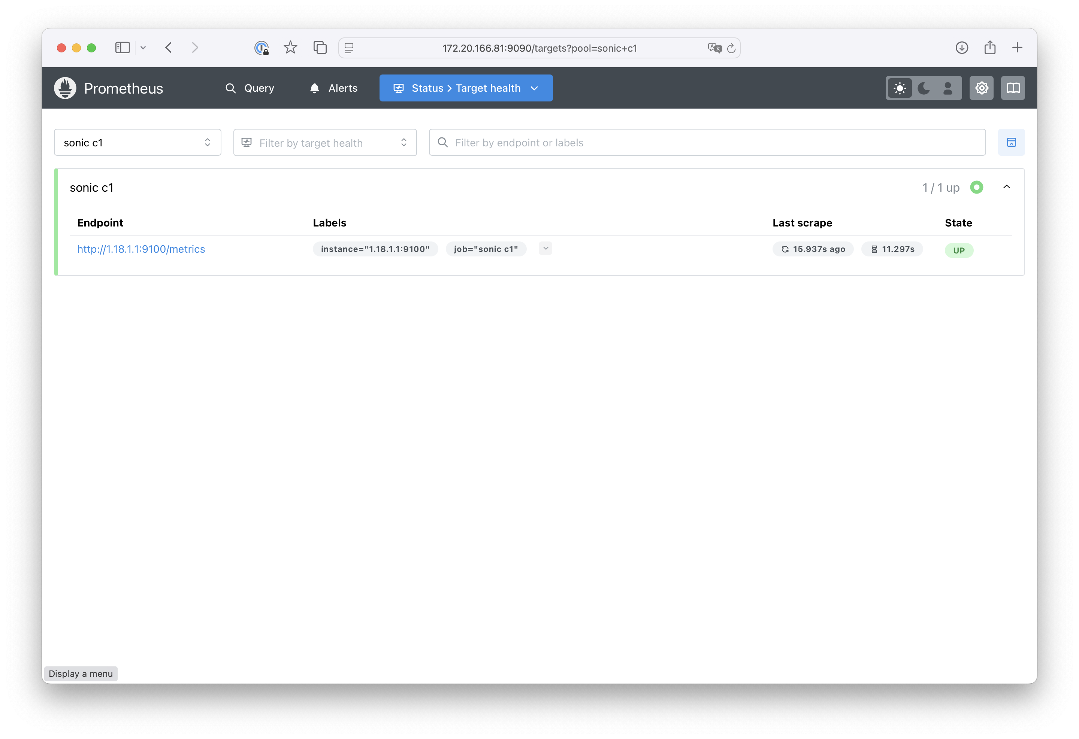Image resolution: width=1079 pixels, height=739 pixels.
Task: Click the Prometheus flame logo
Action: (x=65, y=88)
